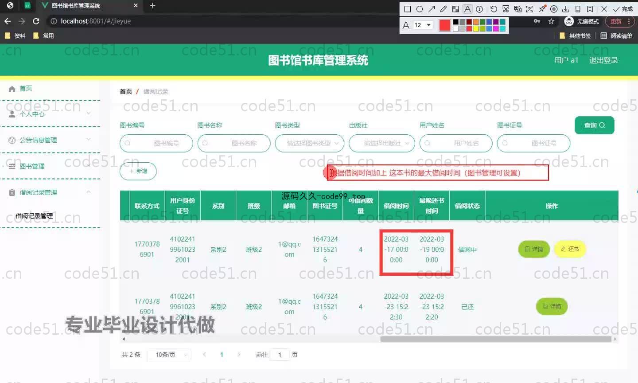This screenshot has height=383, width=638.
Task: Save screenshot with download icon
Action: pos(566,9)
